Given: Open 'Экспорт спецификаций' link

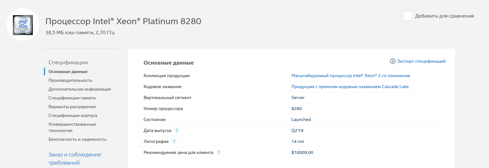Looking at the screenshot, I should pyautogui.click(x=421, y=61).
